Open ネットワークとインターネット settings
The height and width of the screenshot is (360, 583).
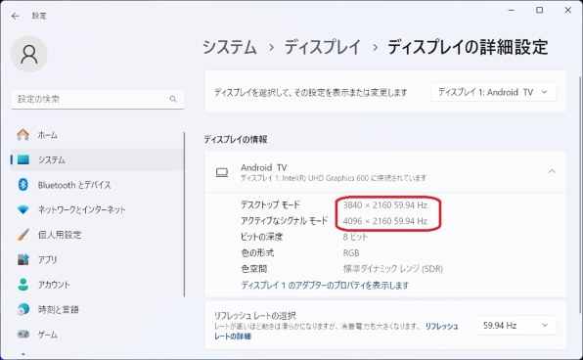pyautogui.click(x=98, y=209)
